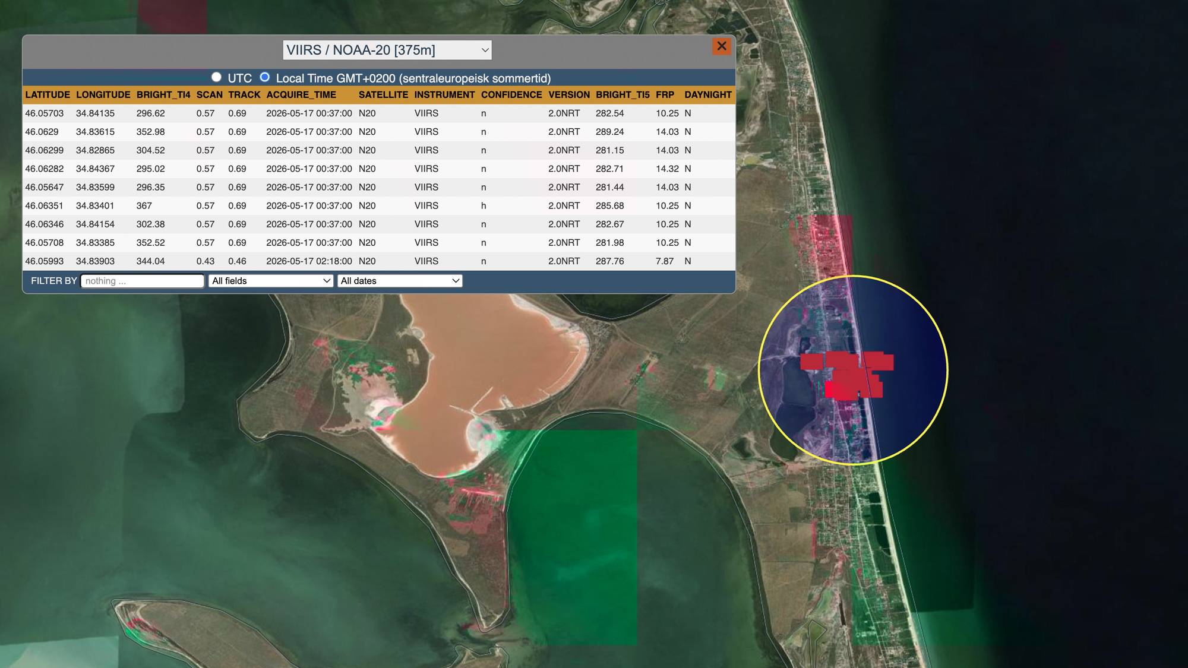Sort by the TRACK column header
This screenshot has width=1188, height=668.
pyautogui.click(x=244, y=95)
